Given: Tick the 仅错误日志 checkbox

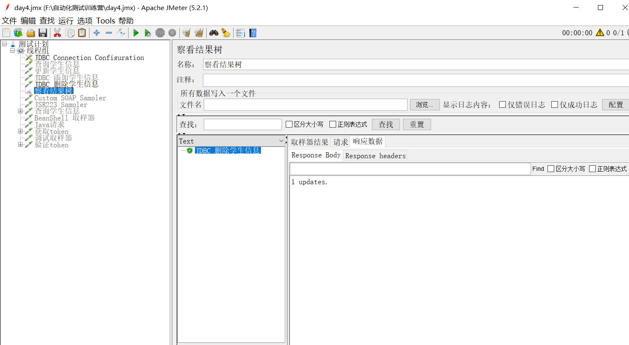Looking at the screenshot, I should pos(503,105).
